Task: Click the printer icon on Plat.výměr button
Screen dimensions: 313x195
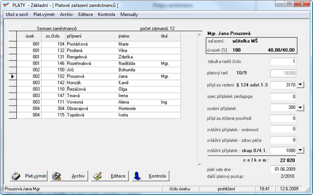Action: click(16, 176)
